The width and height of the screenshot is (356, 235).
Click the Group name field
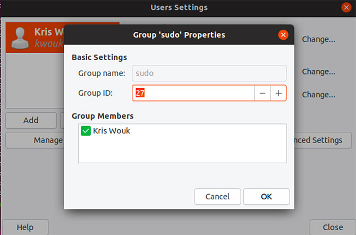tap(209, 73)
